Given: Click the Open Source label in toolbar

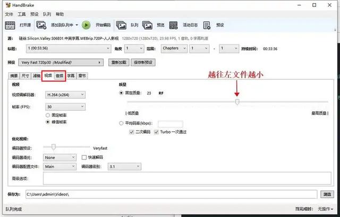Looking at the screenshot, I should coord(25,25).
